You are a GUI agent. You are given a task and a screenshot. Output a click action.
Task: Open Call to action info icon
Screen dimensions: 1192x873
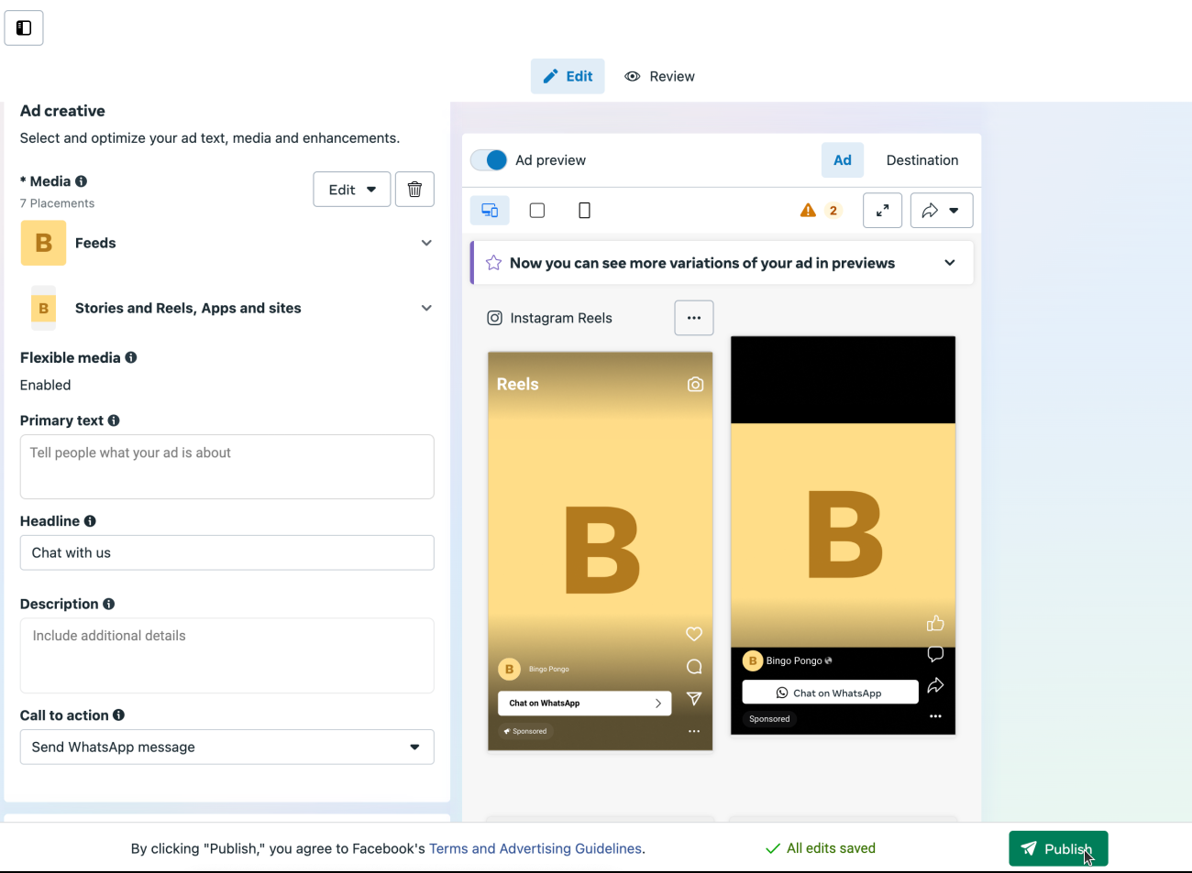(119, 715)
